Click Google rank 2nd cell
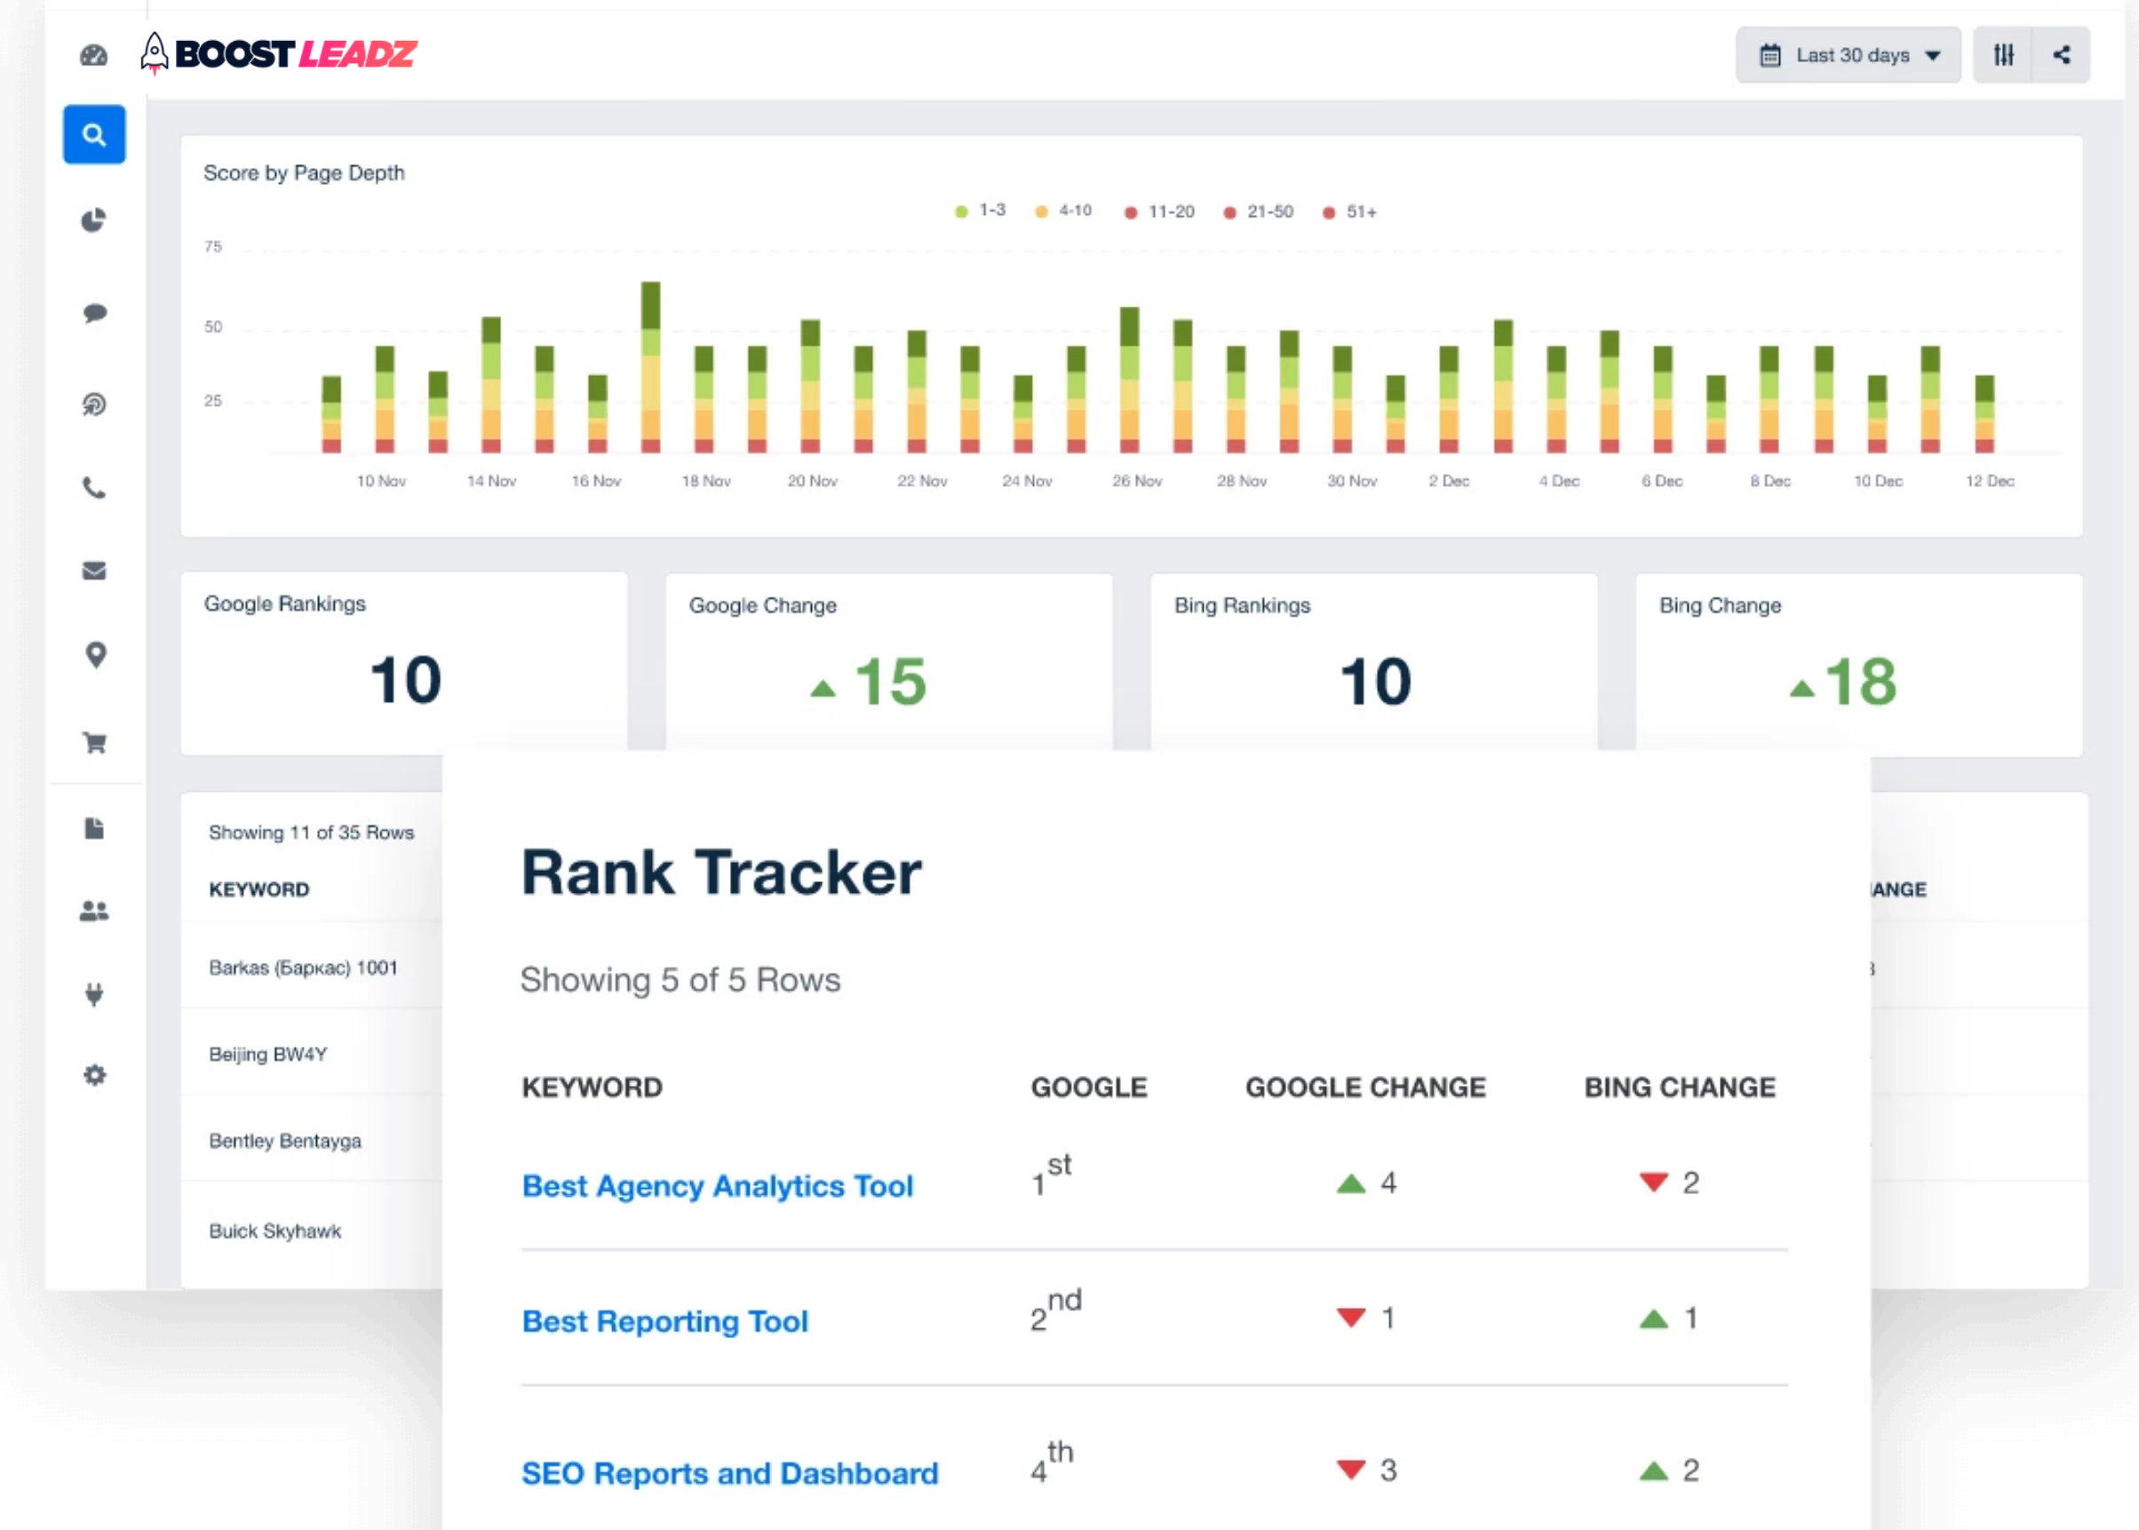 [1056, 1311]
